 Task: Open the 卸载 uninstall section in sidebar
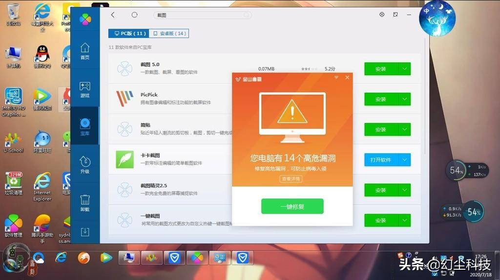[85, 203]
